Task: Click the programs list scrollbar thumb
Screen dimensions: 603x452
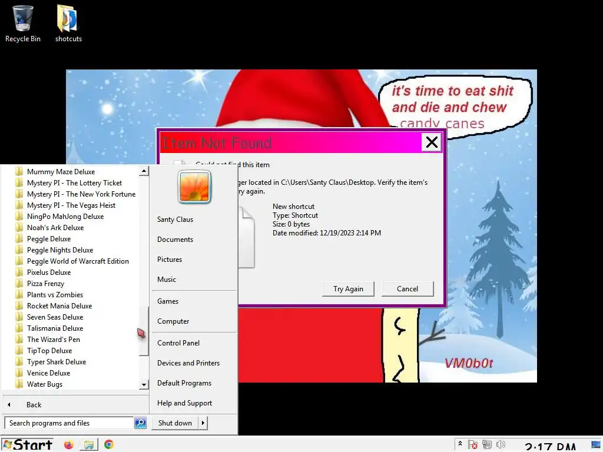Action: [x=144, y=331]
